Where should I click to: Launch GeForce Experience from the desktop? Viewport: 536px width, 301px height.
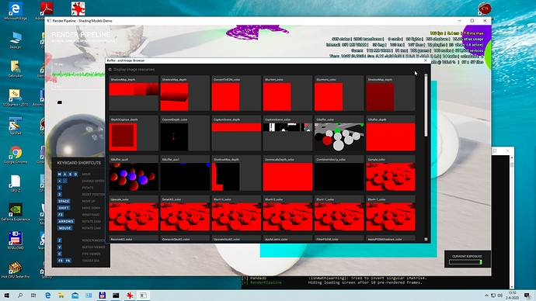[x=15, y=212]
